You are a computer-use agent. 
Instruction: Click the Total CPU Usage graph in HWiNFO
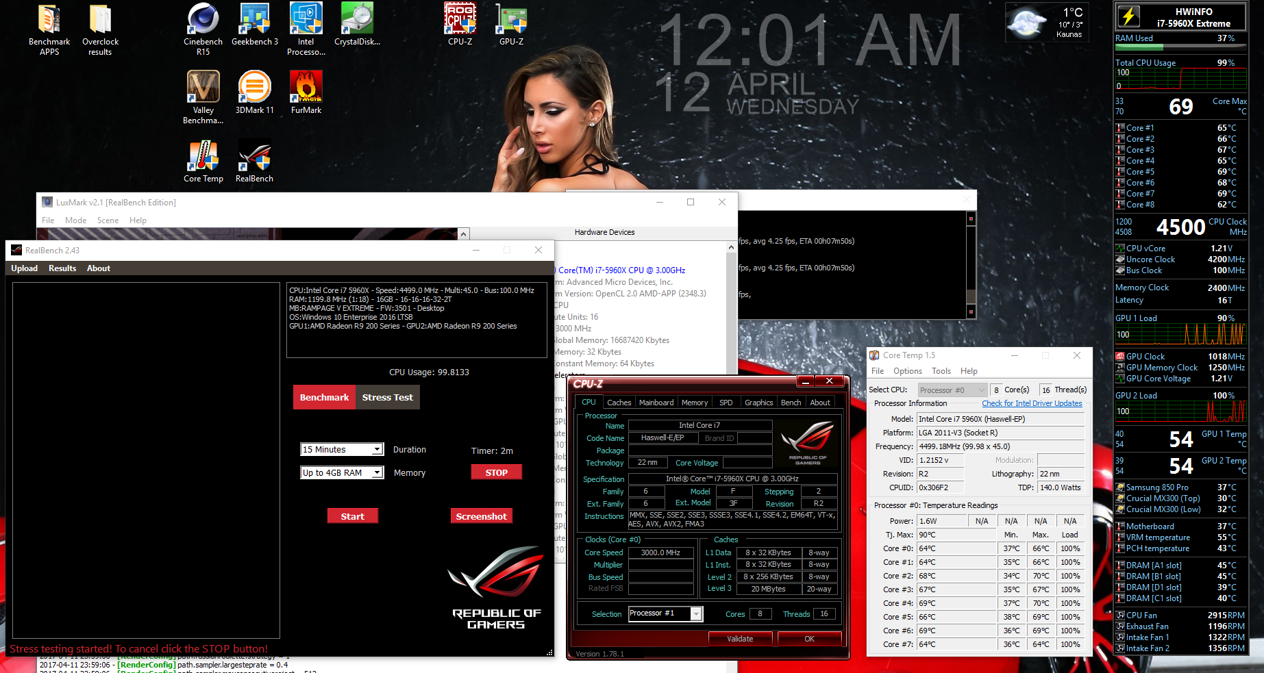coord(1180,79)
